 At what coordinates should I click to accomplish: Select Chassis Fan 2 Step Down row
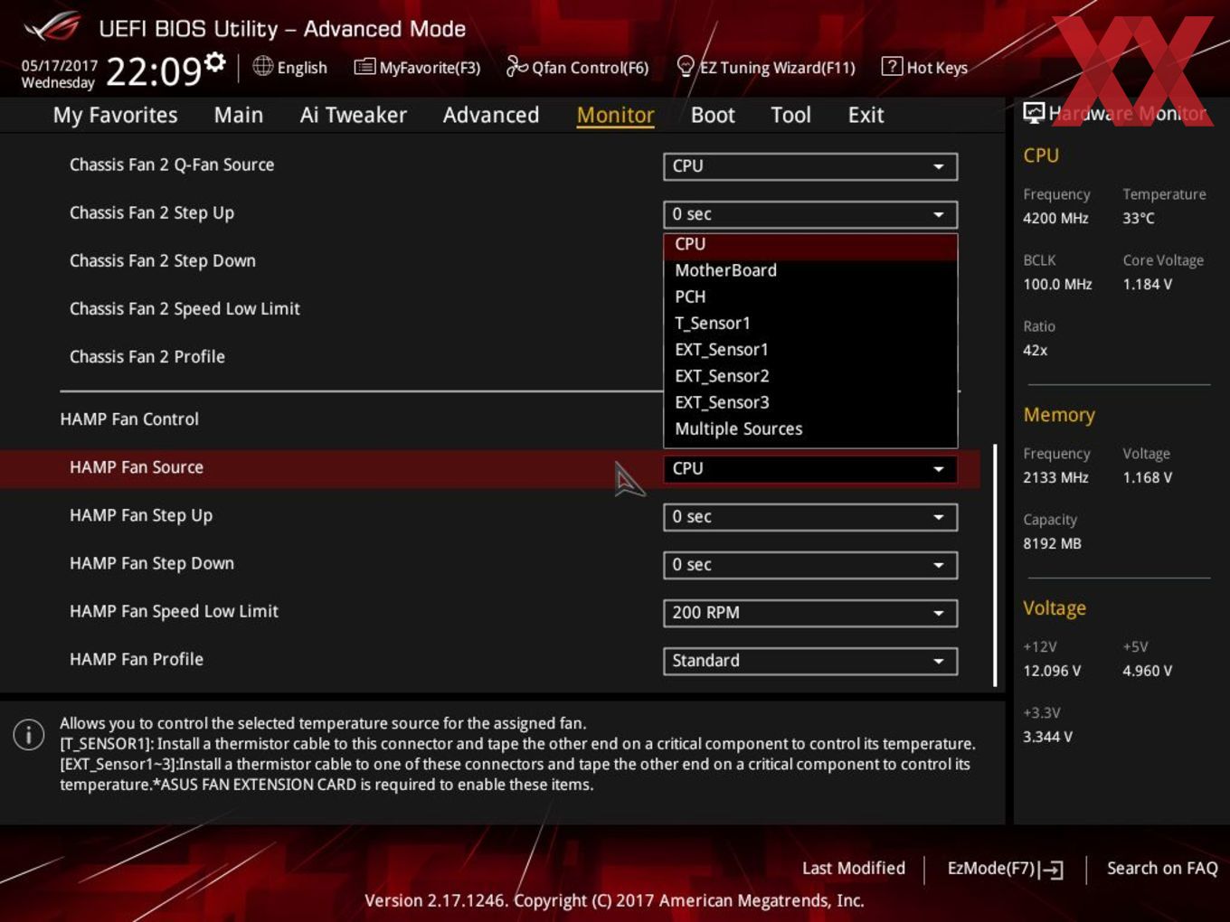click(163, 260)
